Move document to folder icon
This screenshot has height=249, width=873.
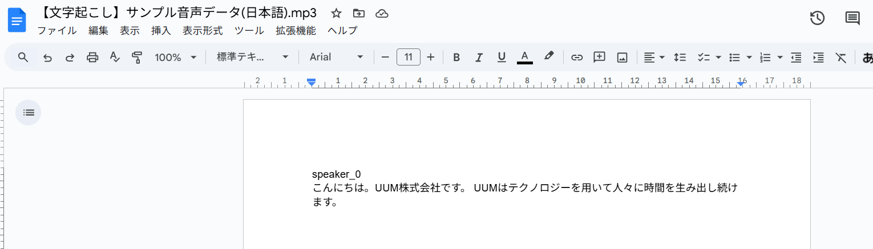(x=359, y=13)
